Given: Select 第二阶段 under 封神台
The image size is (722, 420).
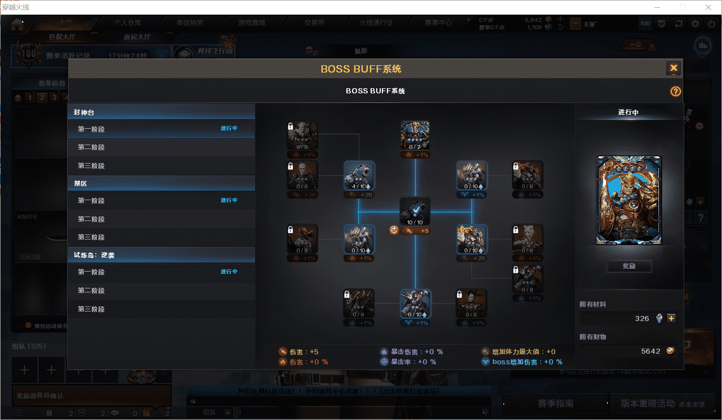Looking at the screenshot, I should pos(161,147).
